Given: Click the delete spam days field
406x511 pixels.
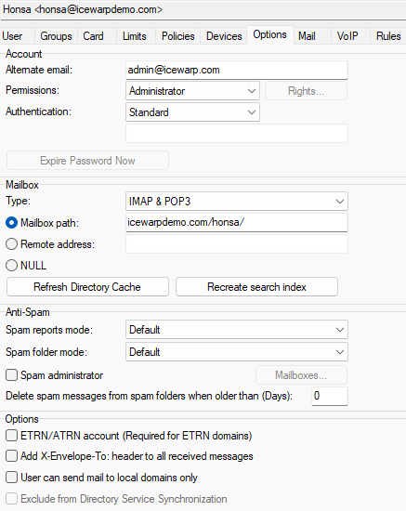Looking at the screenshot, I should [330, 396].
